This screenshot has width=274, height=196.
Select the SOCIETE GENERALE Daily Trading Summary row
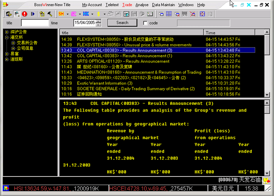(158, 89)
